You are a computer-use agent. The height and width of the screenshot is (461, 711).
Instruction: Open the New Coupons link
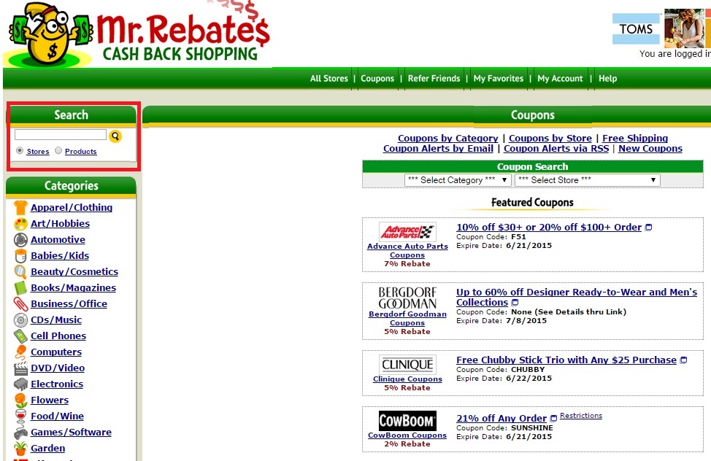[650, 149]
